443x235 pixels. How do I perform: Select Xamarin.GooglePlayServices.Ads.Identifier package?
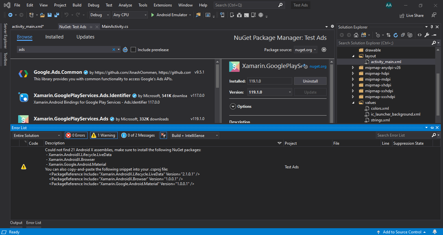[x=113, y=98]
